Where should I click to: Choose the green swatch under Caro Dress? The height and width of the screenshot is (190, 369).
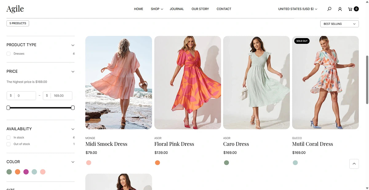(226, 163)
